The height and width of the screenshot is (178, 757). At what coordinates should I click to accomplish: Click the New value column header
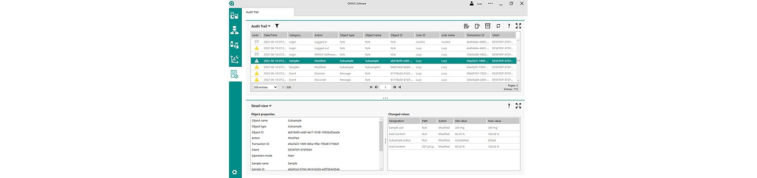503,121
